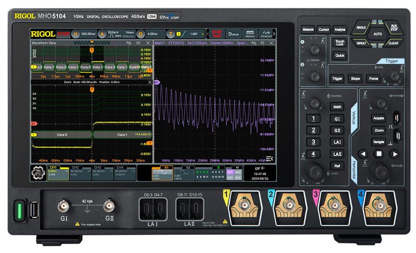Expand toolbar with the right chevron arrow
The width and height of the screenshot is (416, 253).
[x=275, y=34]
